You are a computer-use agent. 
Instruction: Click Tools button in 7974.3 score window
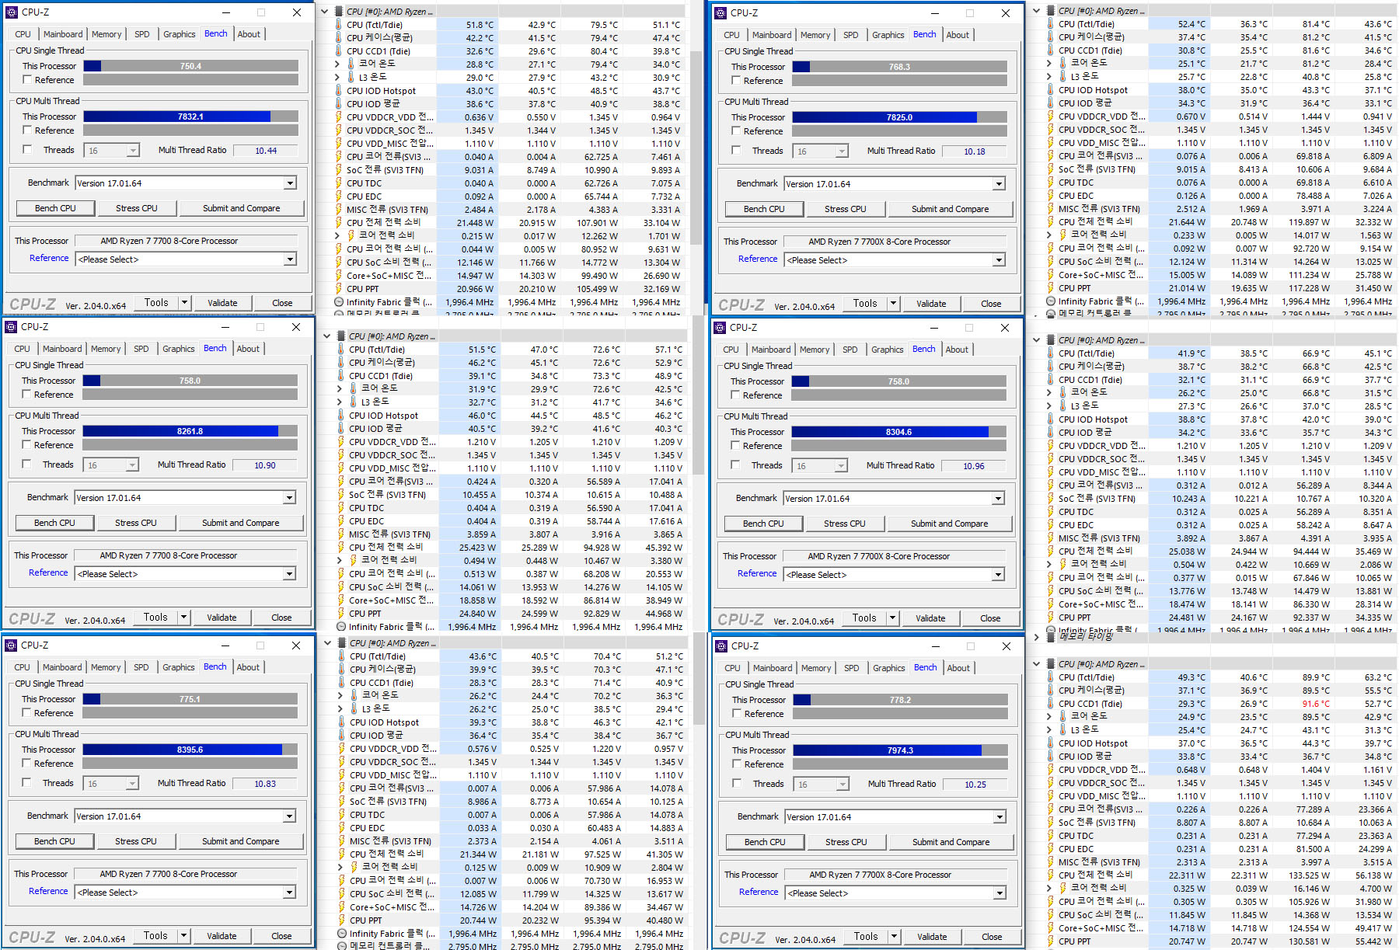(866, 937)
